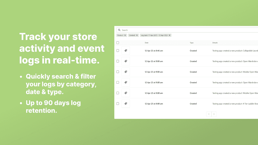Tick the select-all checkbox in table header
This screenshot has width=258, height=145.
pos(118,43)
